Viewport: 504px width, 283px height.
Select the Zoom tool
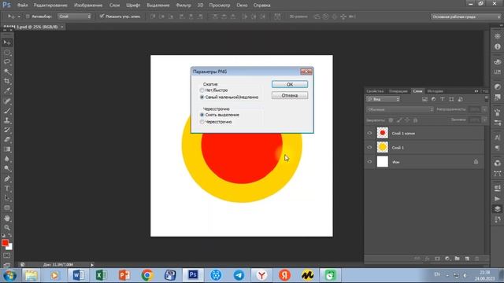point(7,227)
